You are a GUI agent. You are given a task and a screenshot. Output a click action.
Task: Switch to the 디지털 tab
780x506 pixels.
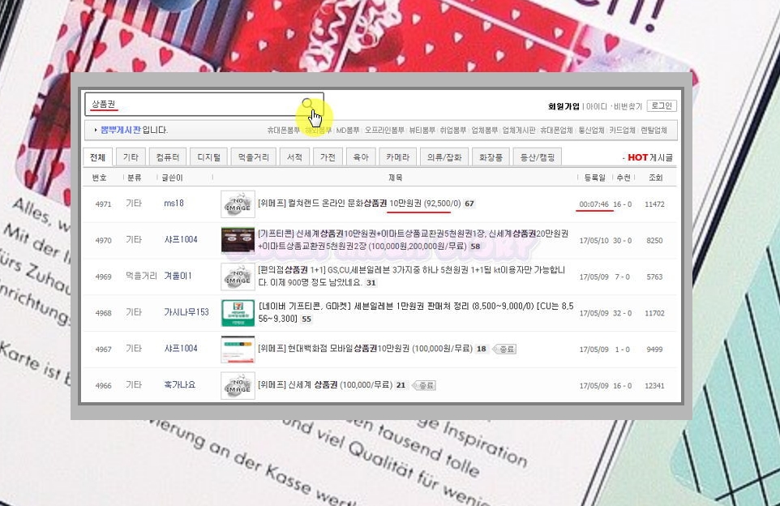[209, 157]
